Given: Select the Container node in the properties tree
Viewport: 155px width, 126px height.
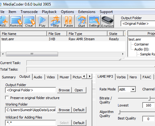Looking at the screenshot, I should [141, 44].
